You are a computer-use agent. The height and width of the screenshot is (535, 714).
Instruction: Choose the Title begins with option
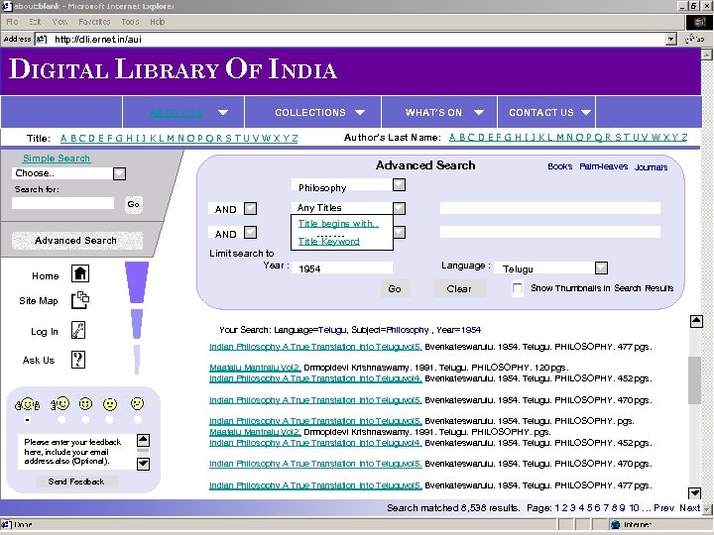[338, 223]
